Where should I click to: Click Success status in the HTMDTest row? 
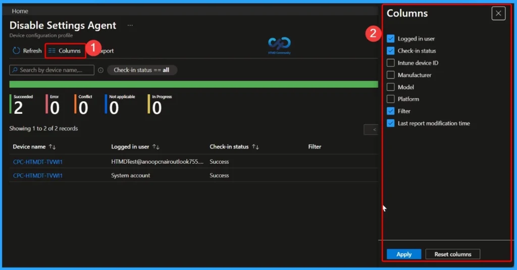click(219, 162)
